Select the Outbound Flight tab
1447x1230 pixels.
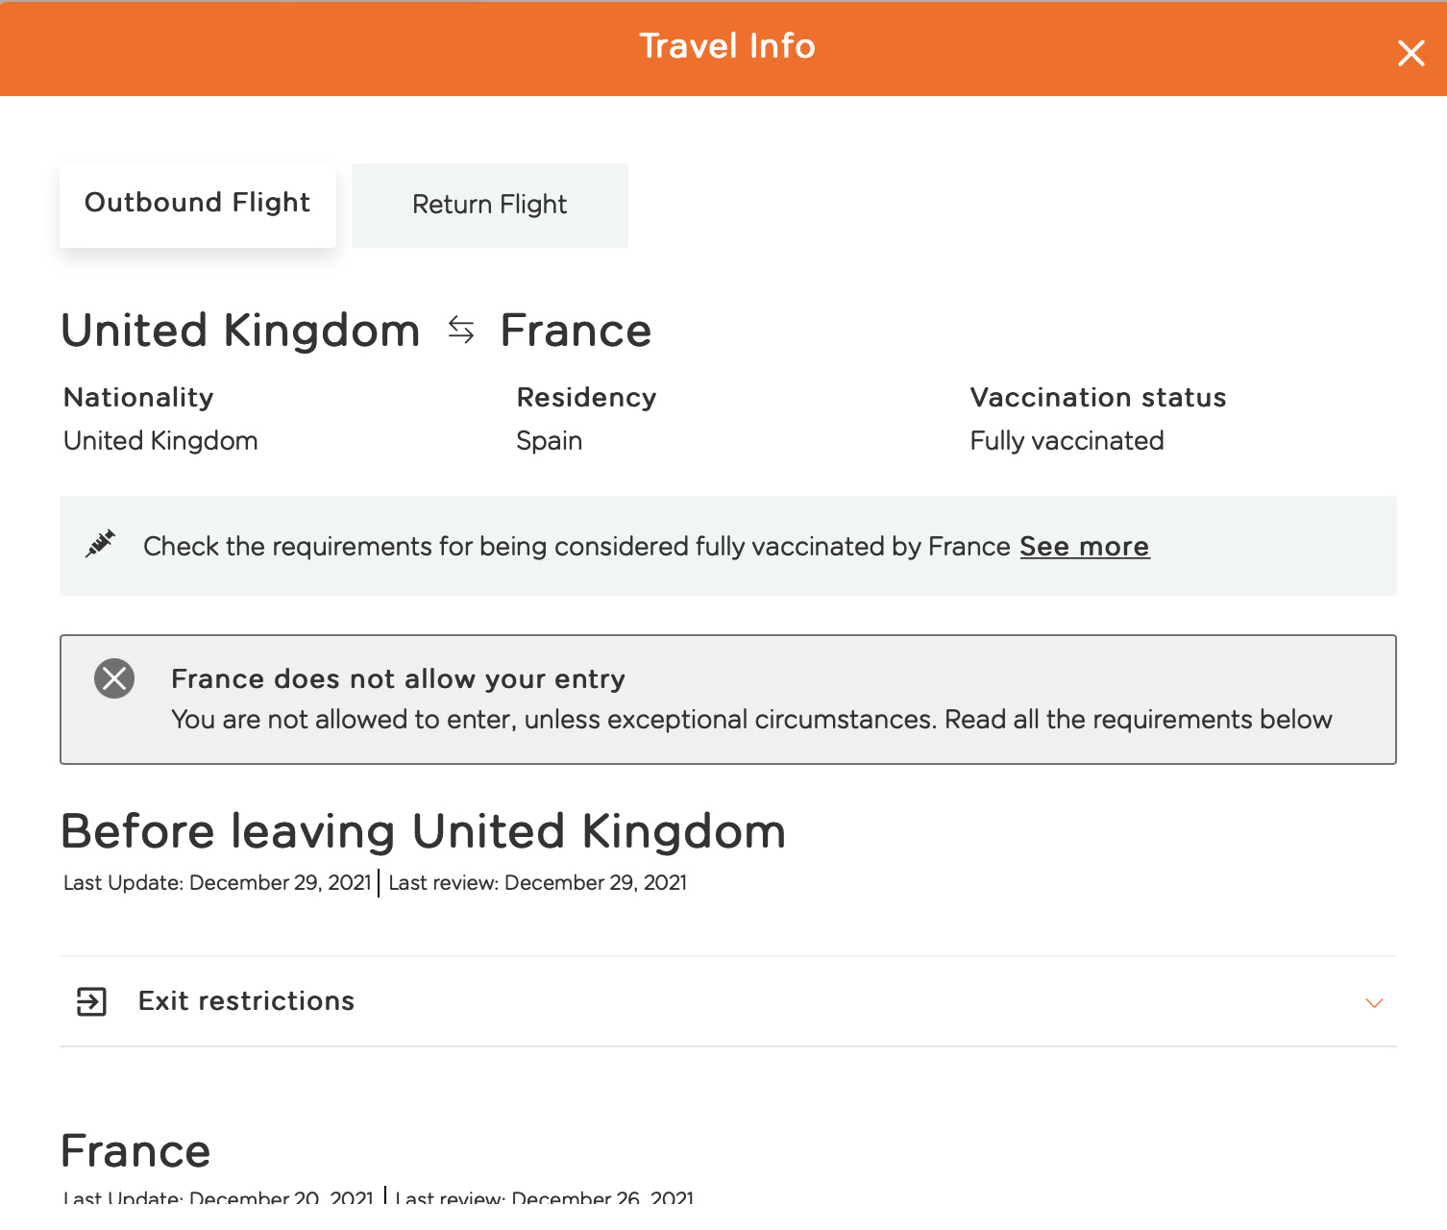click(x=198, y=206)
